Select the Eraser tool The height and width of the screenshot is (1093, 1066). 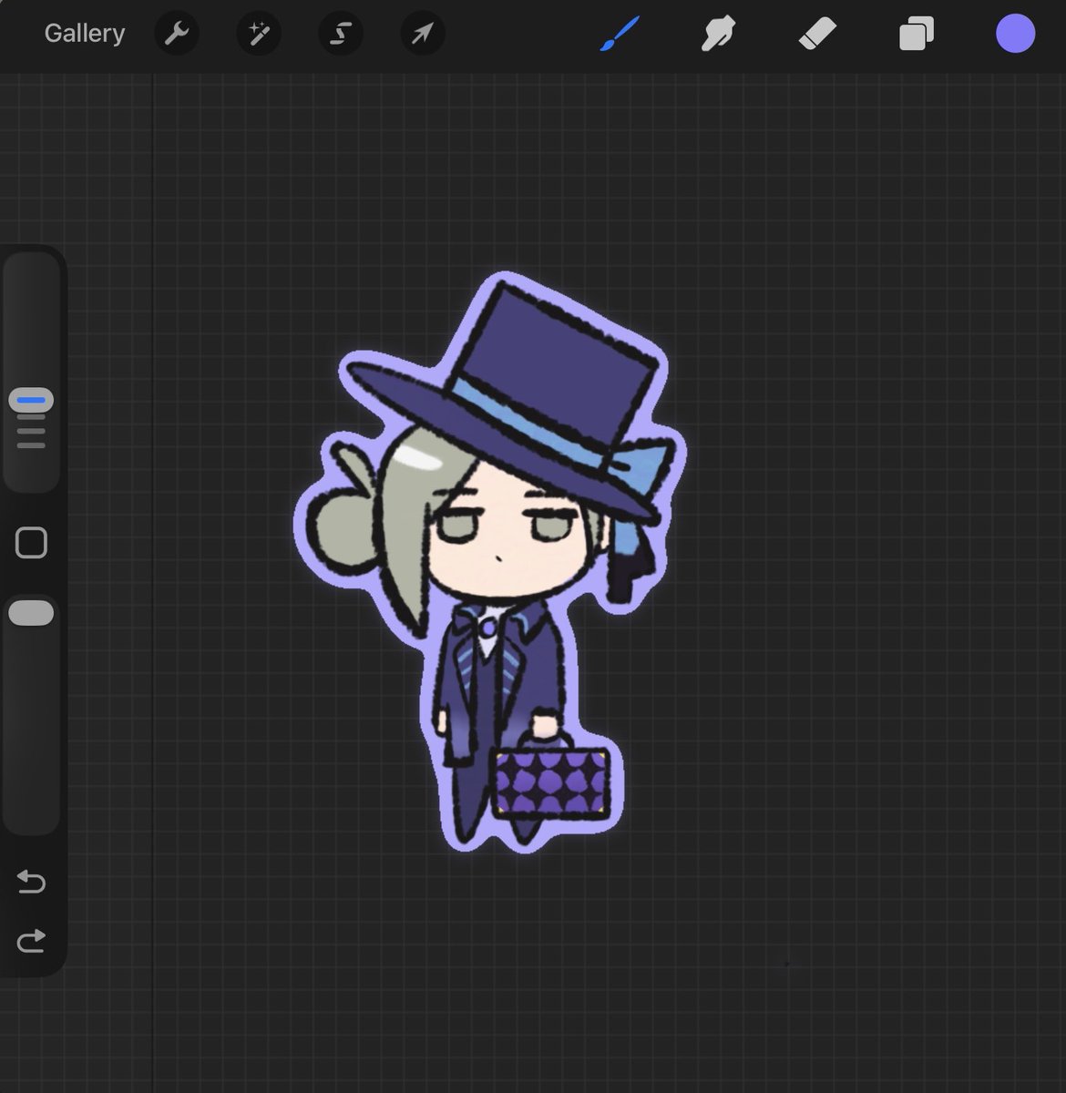point(817,34)
